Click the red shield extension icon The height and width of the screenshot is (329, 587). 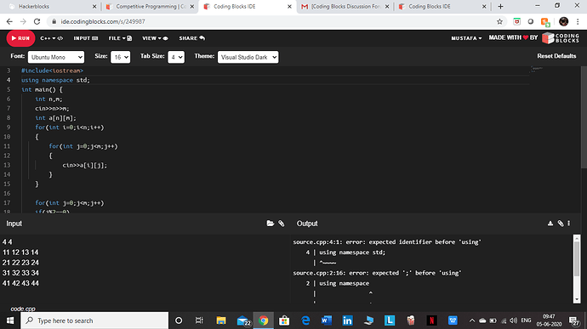pyautogui.click(x=516, y=22)
